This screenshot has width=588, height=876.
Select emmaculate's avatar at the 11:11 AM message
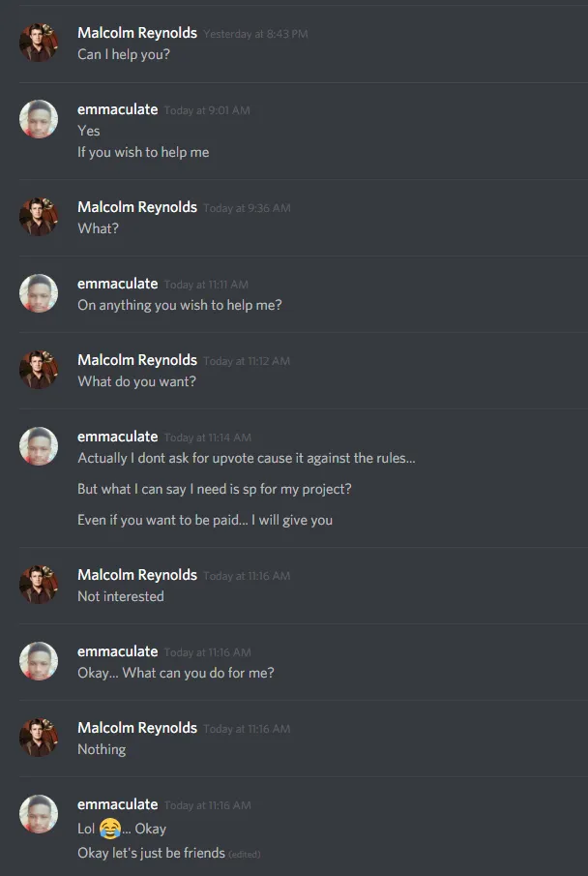(39, 293)
